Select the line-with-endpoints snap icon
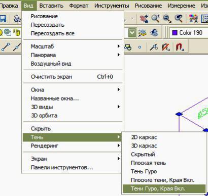 tap(6, 47)
